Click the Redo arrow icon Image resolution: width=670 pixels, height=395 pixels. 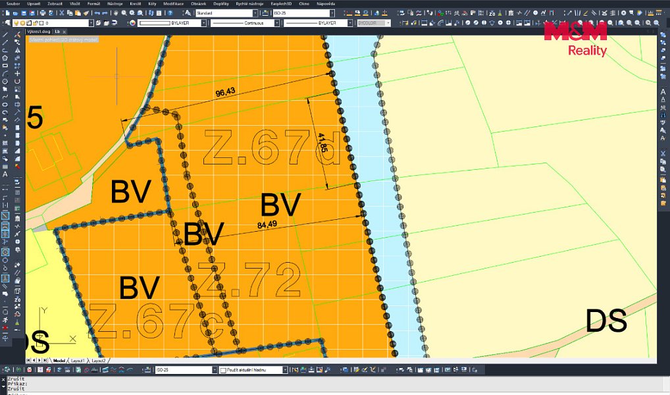105,13
